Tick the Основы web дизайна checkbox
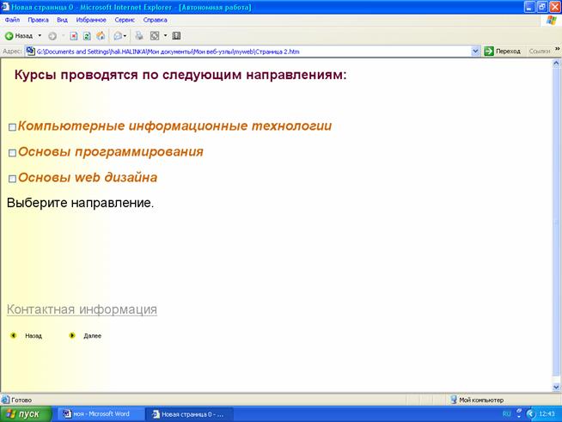The height and width of the screenshot is (422, 562). point(12,179)
